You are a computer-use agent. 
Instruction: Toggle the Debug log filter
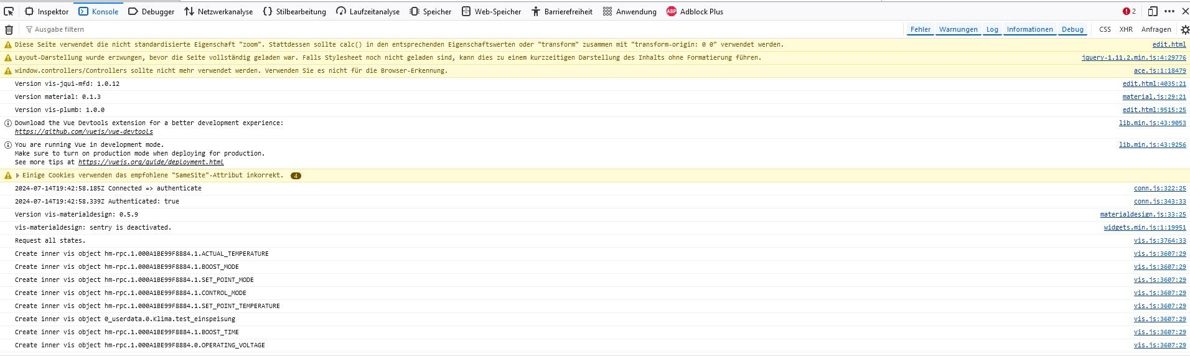[1072, 29]
